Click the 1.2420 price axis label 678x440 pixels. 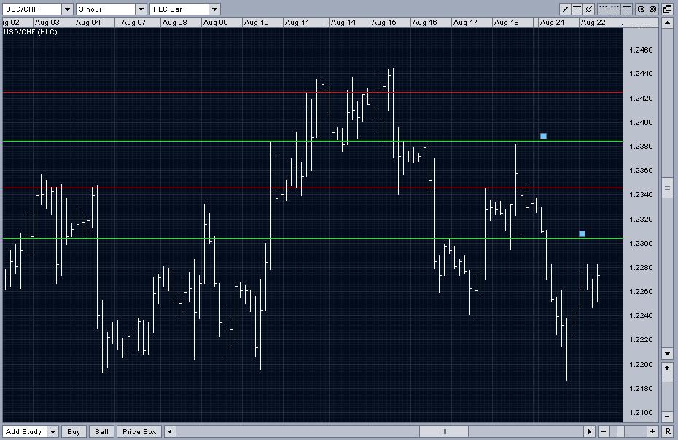click(x=642, y=99)
